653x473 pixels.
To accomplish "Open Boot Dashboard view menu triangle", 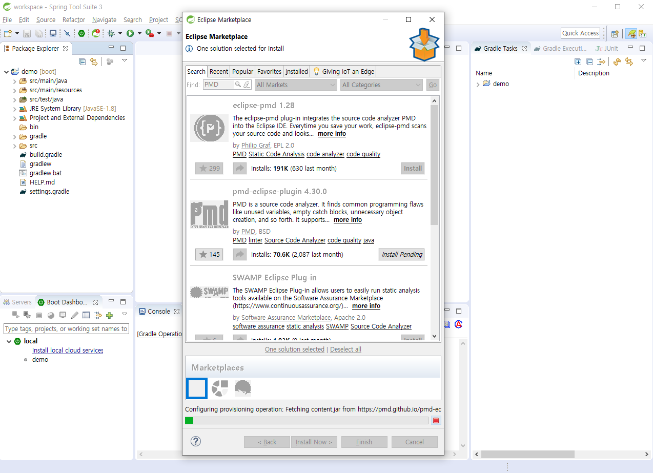I will pos(125,314).
